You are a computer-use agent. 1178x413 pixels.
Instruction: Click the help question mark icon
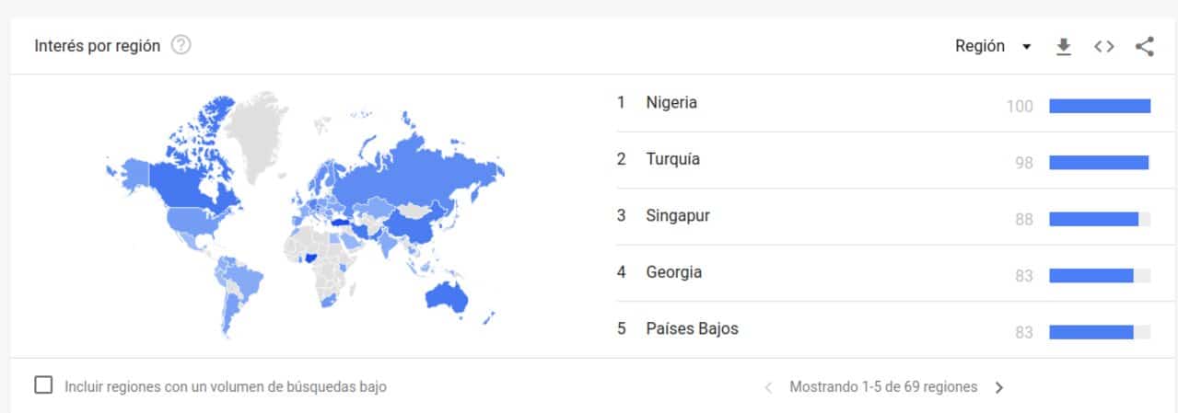[x=181, y=45]
